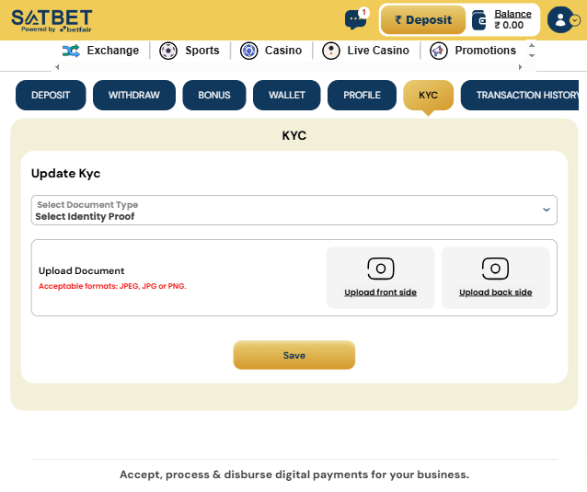The image size is (587, 492).
Task: Open the TRANSACTION HISTORY tab
Action: pos(520,95)
